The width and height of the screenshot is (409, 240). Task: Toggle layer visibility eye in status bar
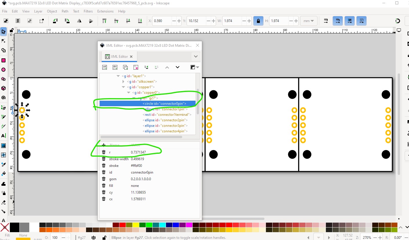(94, 237)
